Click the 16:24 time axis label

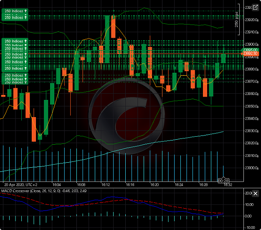[179, 185]
